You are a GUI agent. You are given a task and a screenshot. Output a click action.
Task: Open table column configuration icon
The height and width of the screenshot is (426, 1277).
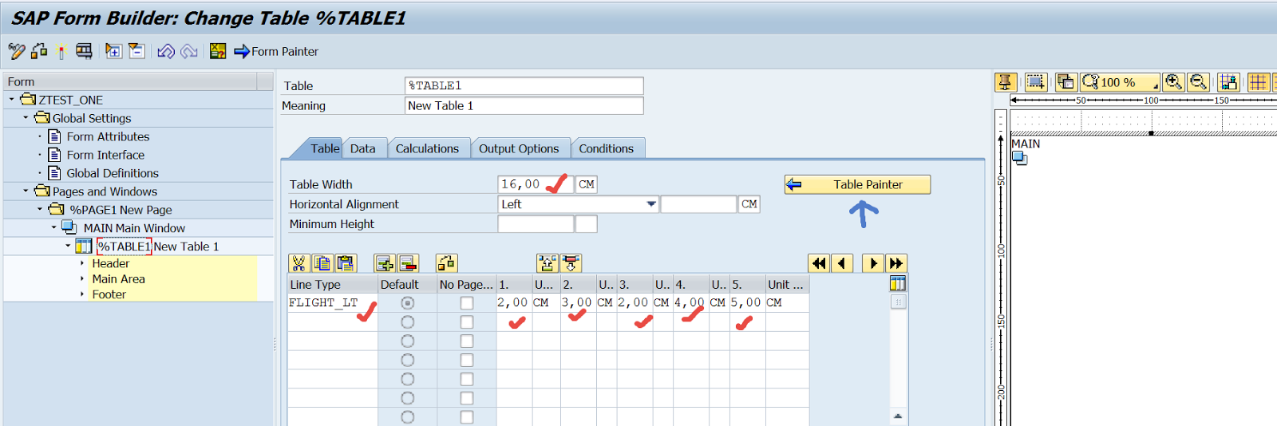898,283
